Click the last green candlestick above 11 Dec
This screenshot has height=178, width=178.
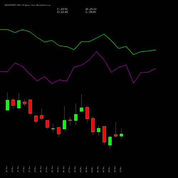tap(121, 135)
